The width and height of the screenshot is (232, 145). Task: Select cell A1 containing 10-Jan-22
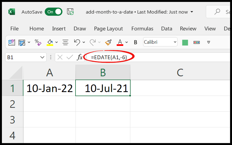click(x=49, y=88)
